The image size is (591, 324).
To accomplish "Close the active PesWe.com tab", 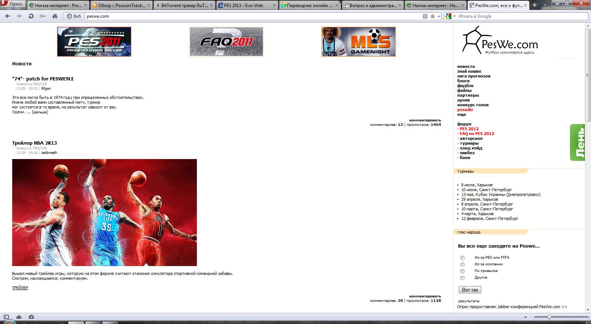I will (x=526, y=5).
